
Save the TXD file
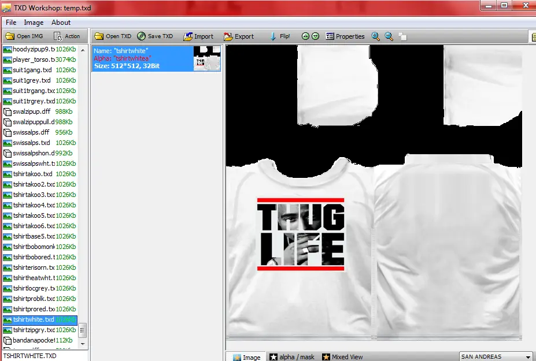155,36
